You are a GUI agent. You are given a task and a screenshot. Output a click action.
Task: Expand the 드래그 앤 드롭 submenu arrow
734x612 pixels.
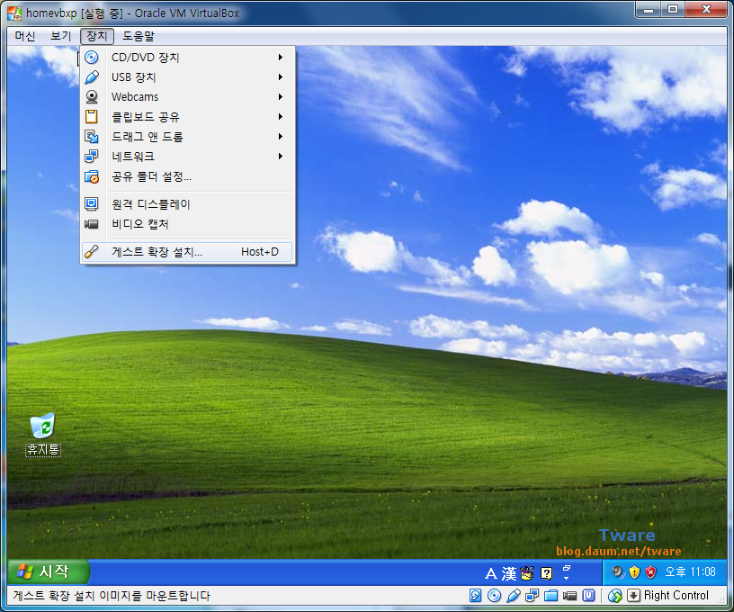pyautogui.click(x=281, y=137)
